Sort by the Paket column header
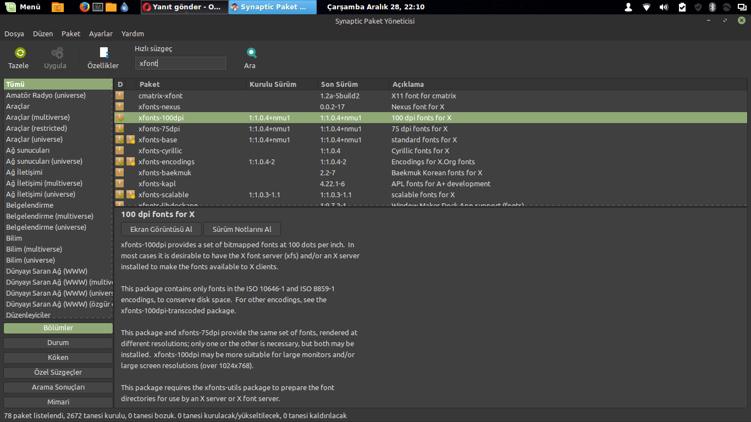This screenshot has height=422, width=751. 191,85
